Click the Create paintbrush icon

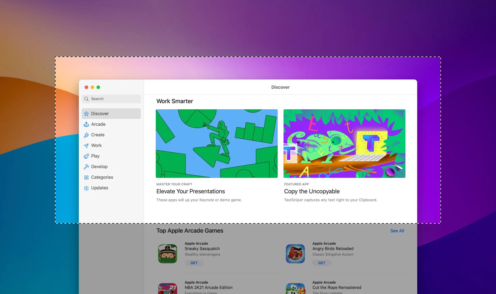[86, 135]
